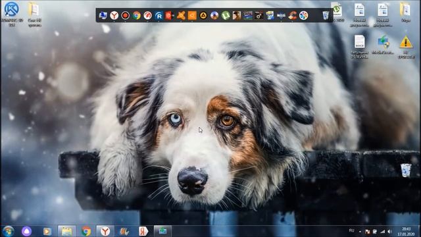Screen dimensions: 421x237
Task: Open the portrait thumbnail icon in the dock
Action: tap(237, 15)
